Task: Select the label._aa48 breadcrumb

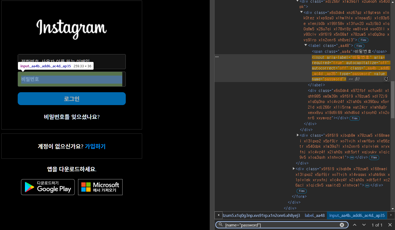Action: 315,215
